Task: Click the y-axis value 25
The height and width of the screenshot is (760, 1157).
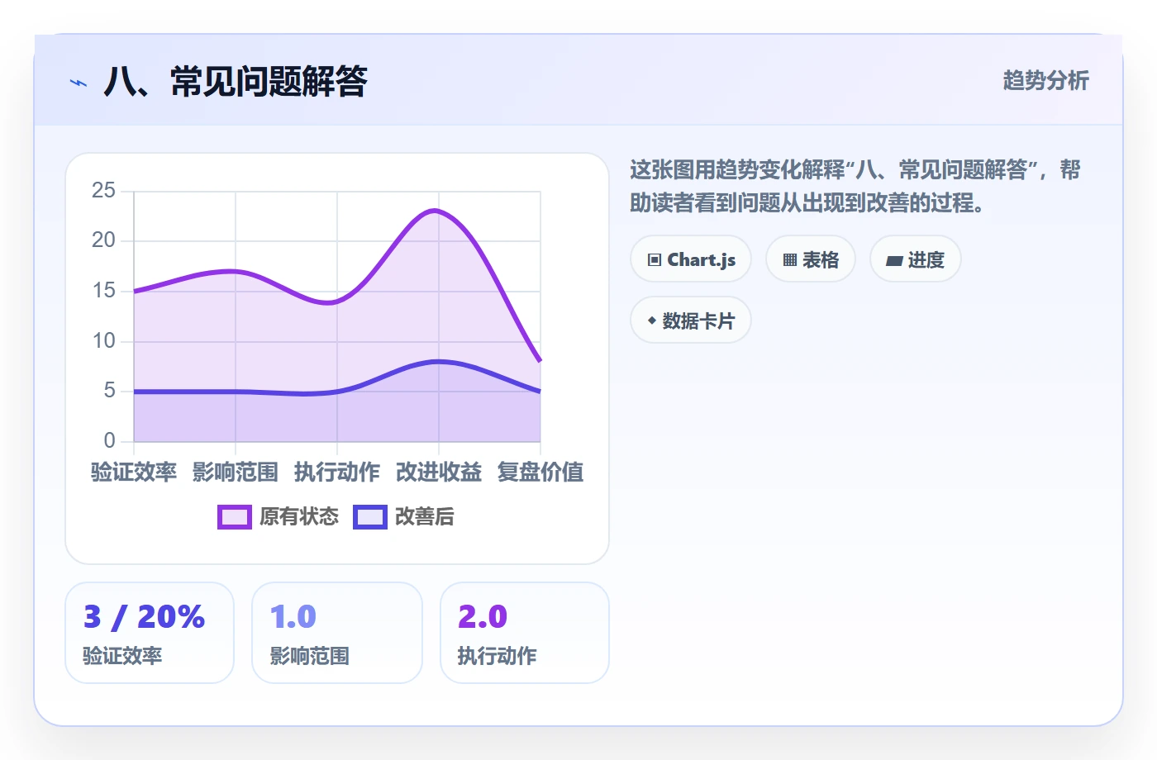Action: click(103, 191)
